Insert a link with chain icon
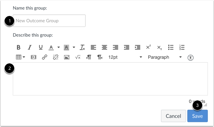The width and height of the screenshot is (214, 127). (44, 57)
